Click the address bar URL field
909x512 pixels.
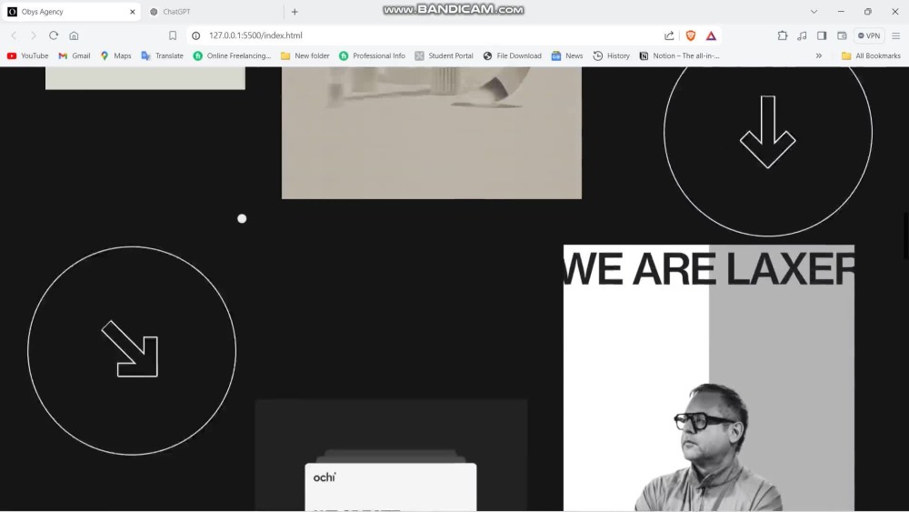(x=429, y=35)
